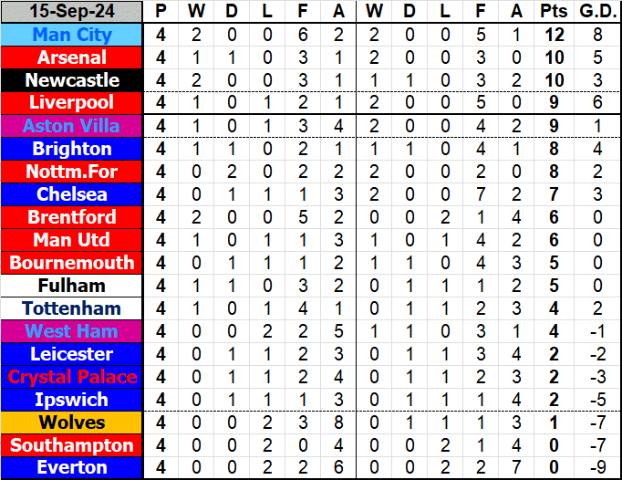Select the Wolves team cell

pos(72,423)
